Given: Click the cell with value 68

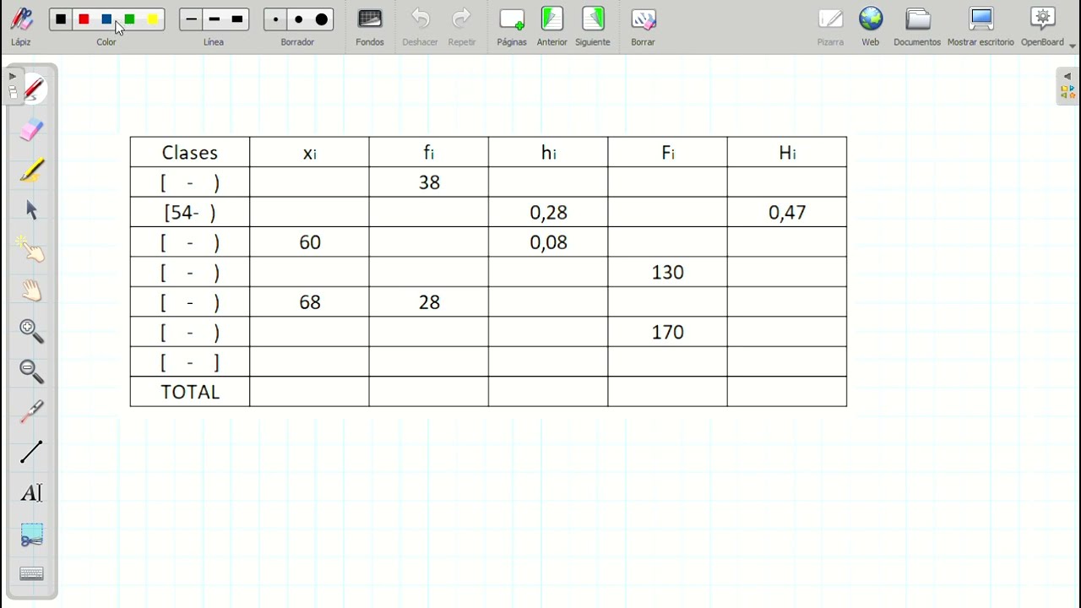Looking at the screenshot, I should pyautogui.click(x=310, y=302).
